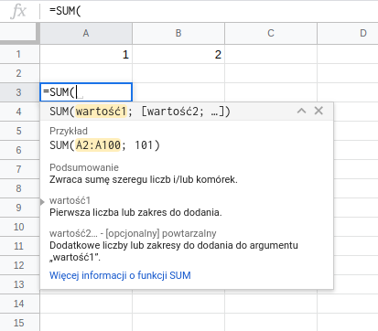Click empty cell C1
Viewport: 378px width, 331px height.
click(271, 54)
